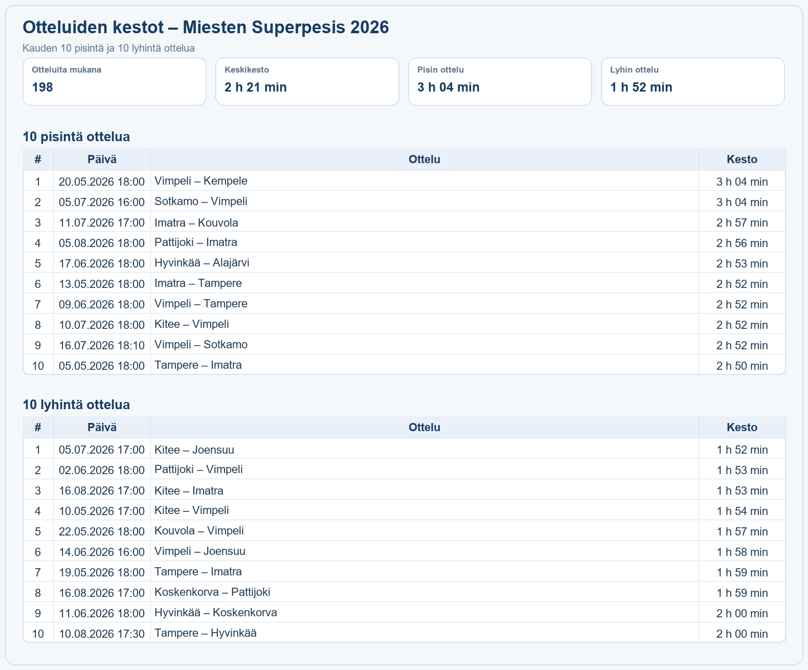808x670 pixels.
Task: Click the heading 10 pisintä ottelua
Action: pyautogui.click(x=76, y=137)
